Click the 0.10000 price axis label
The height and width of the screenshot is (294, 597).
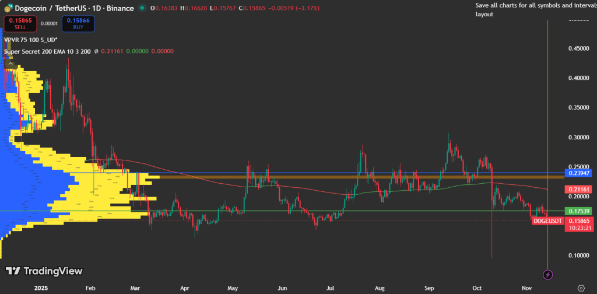579,255
